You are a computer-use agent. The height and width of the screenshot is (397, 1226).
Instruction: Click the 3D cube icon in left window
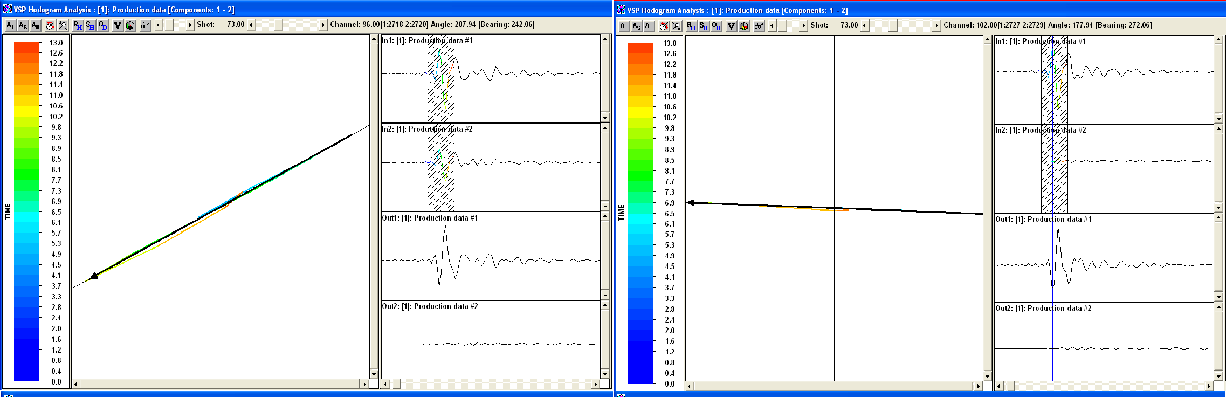coord(130,25)
